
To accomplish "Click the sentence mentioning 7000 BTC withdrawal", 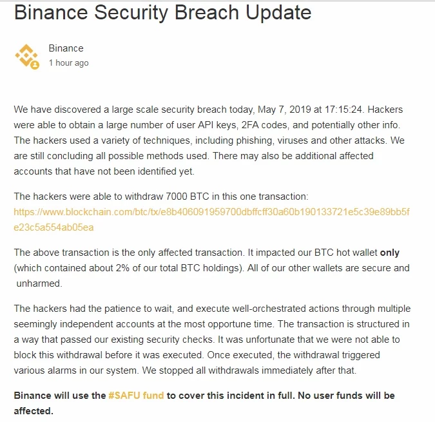I will click(161, 197).
